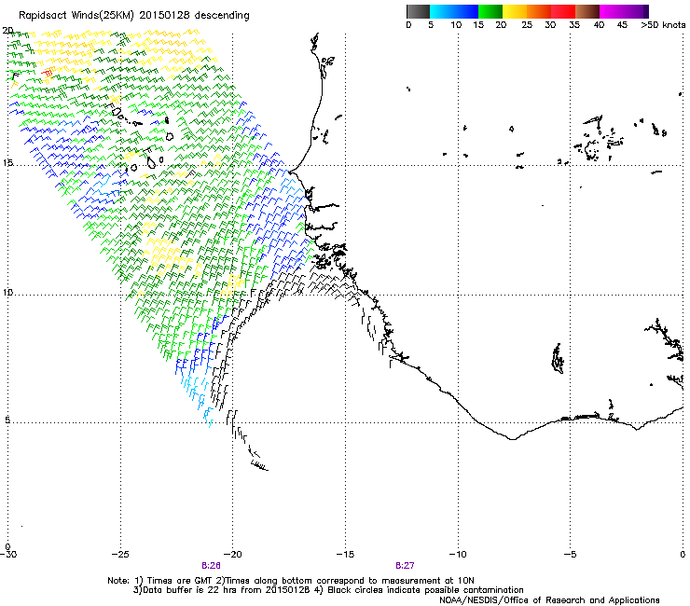Click the '-30' longitude axis label
The width and height of the screenshot is (690, 606).
8,555
